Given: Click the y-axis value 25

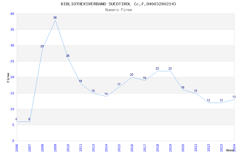Looking at the screenshot, I should click(12, 61).
